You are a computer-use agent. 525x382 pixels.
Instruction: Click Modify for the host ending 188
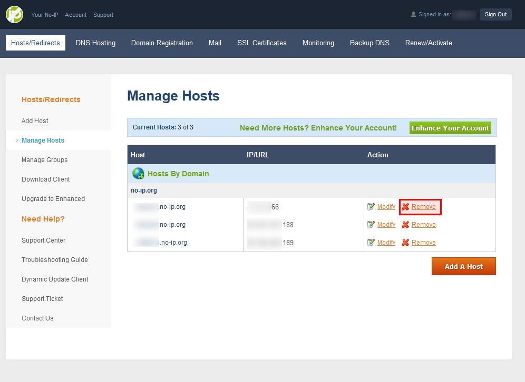tap(386, 225)
